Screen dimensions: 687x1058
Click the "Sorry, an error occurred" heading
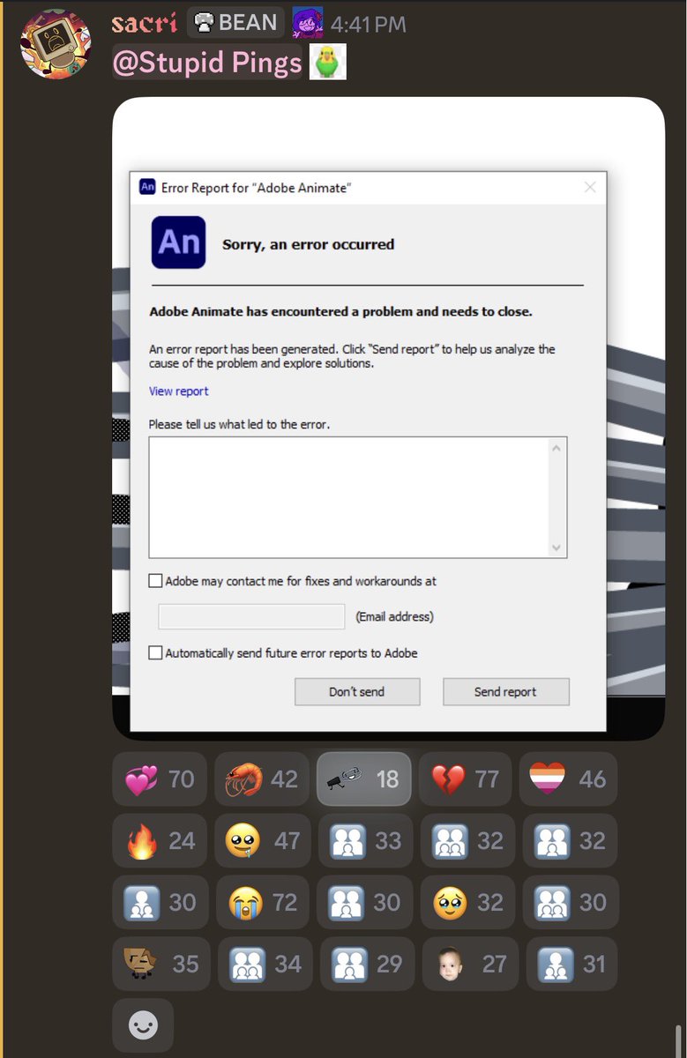pos(308,244)
